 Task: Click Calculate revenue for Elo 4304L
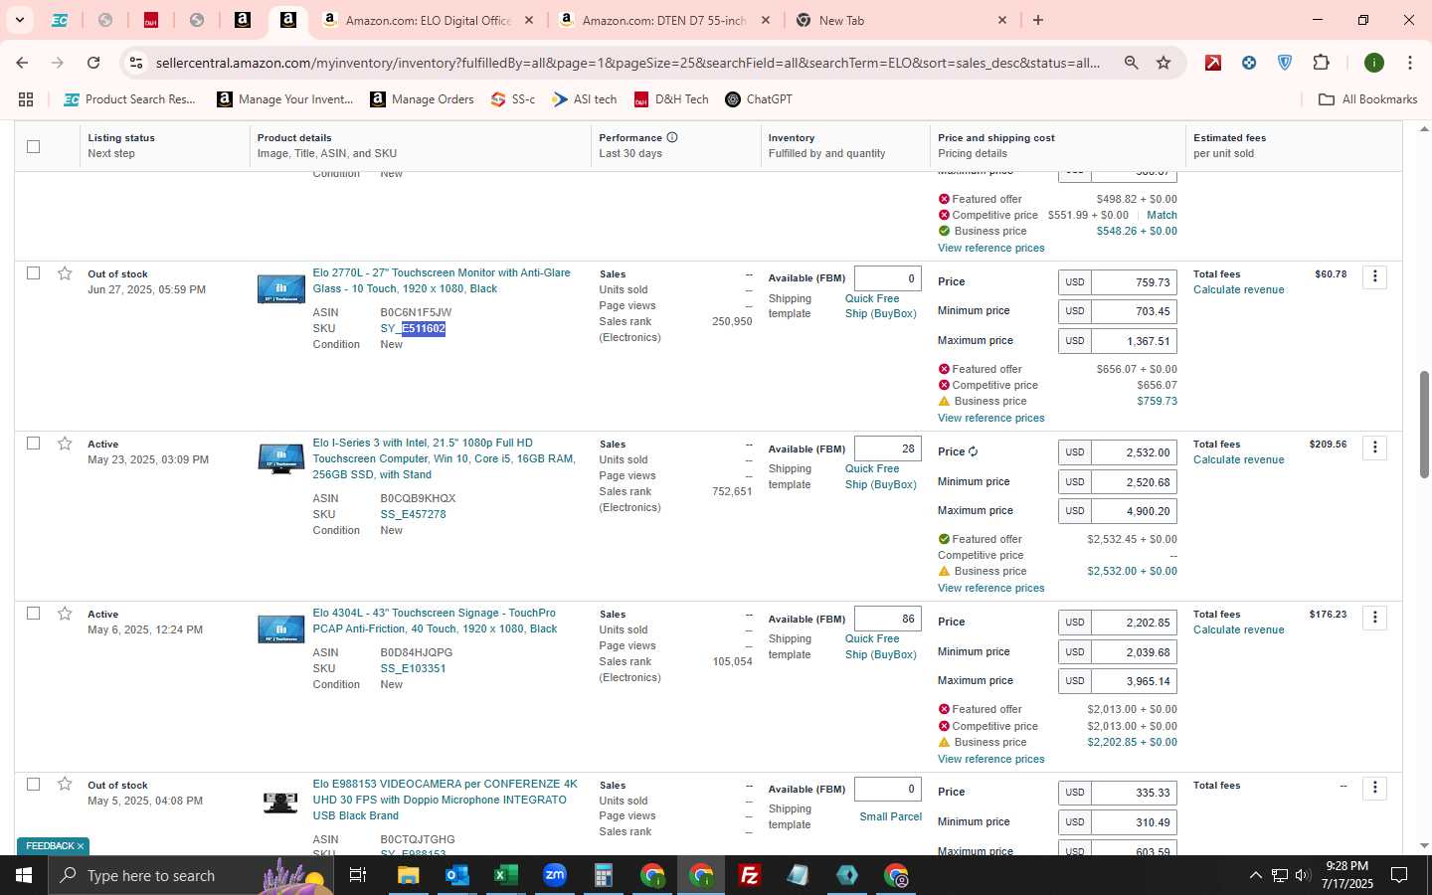pos(1238,629)
